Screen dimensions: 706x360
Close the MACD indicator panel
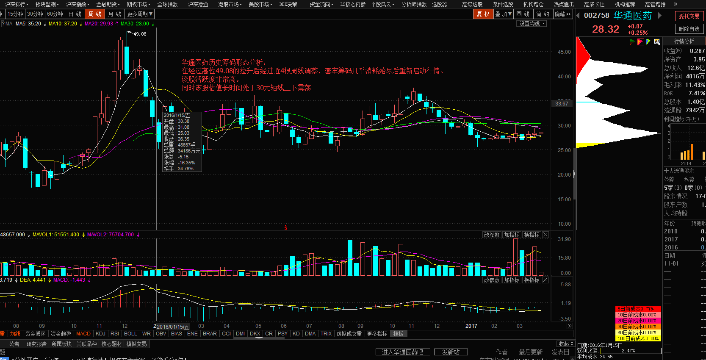[x=545, y=280]
